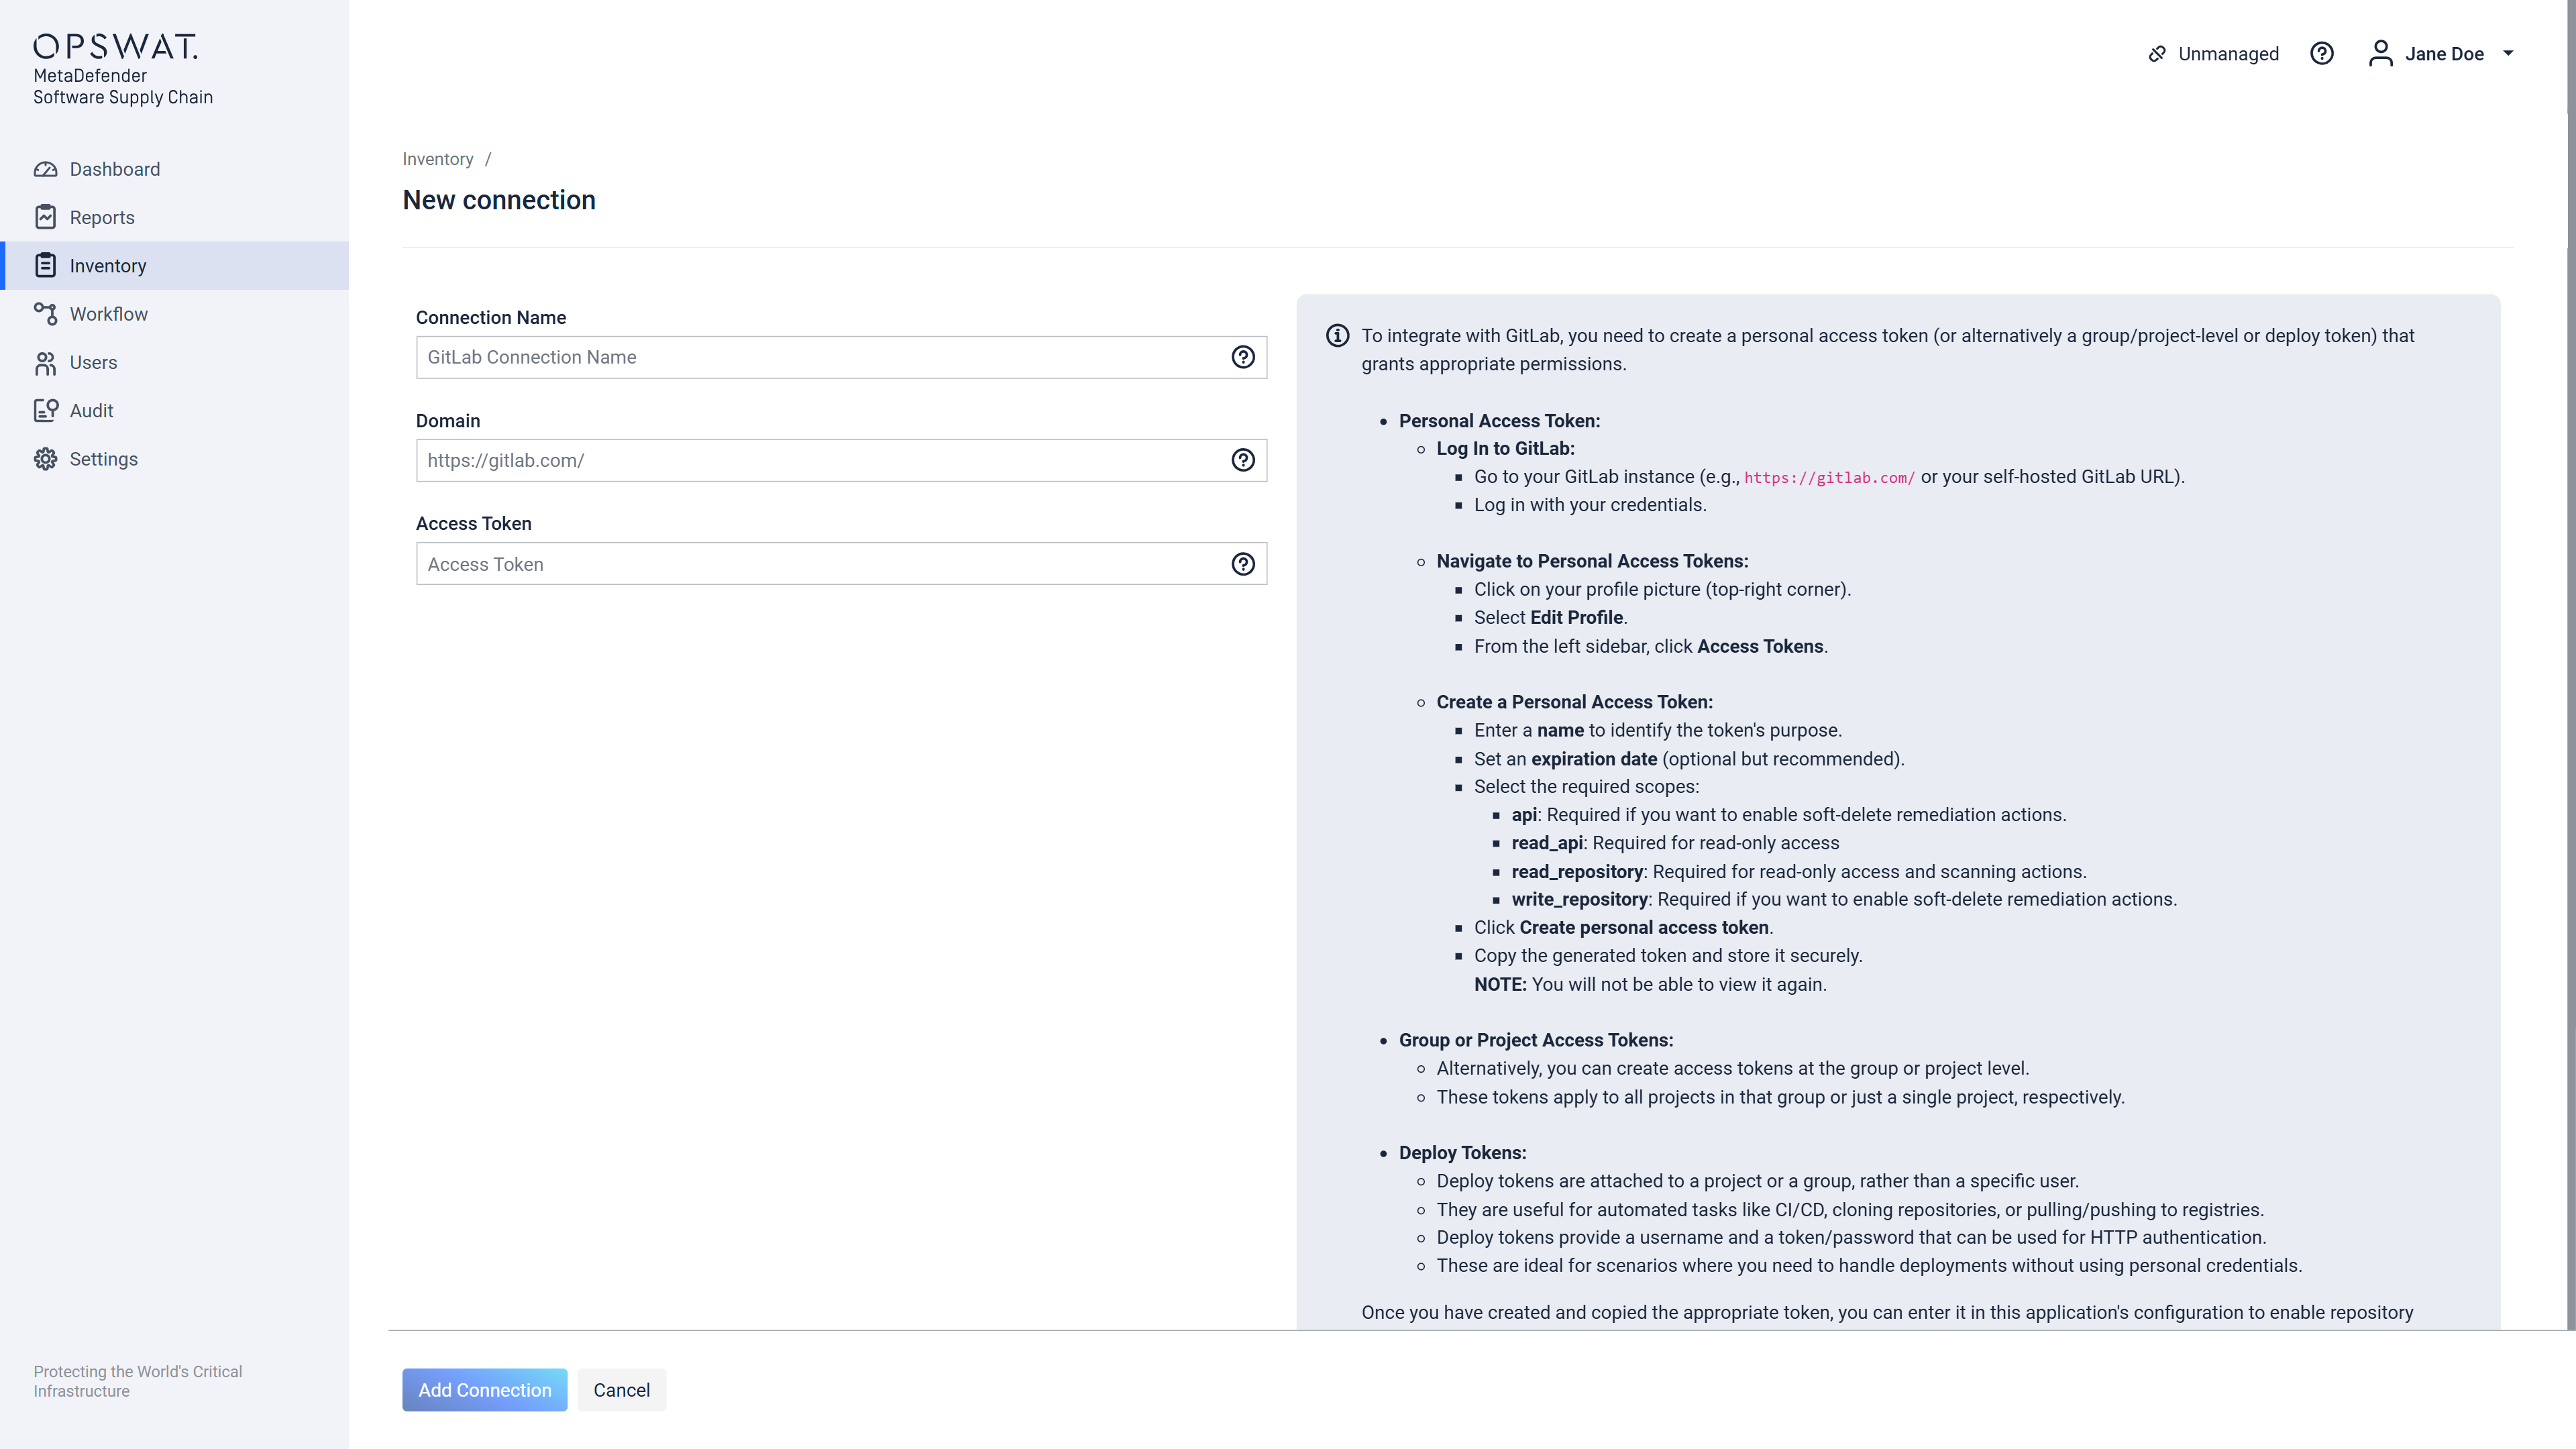
Task: Click Access Token field help icon
Action: [x=1242, y=564]
